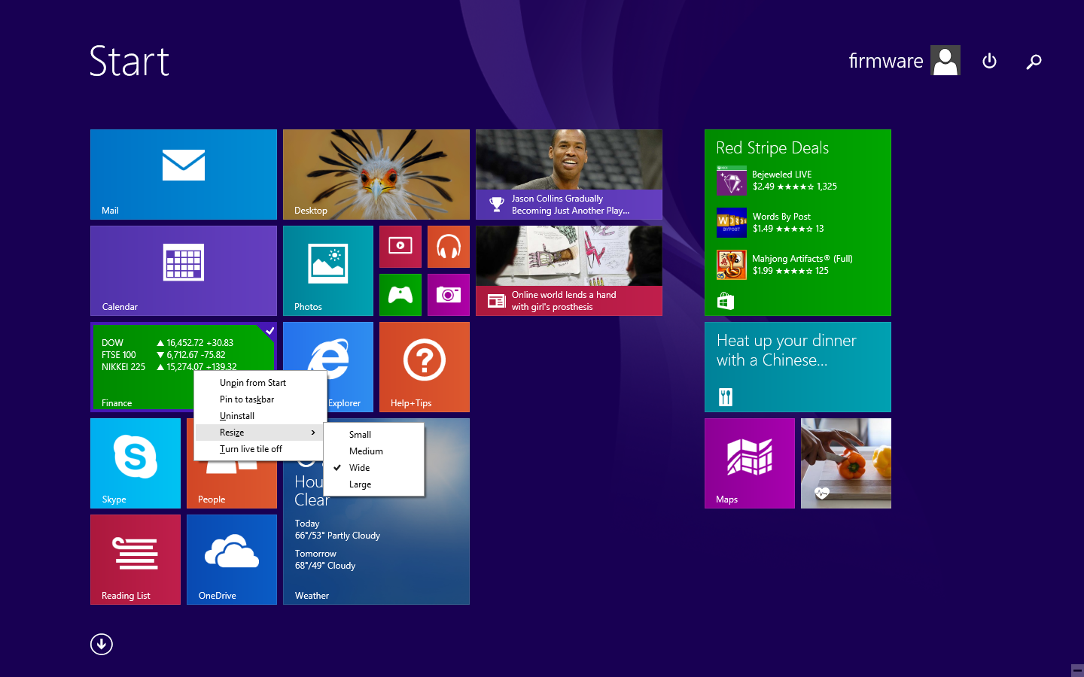
Task: Click the "Heat up your dinner" headline
Action: click(787, 351)
